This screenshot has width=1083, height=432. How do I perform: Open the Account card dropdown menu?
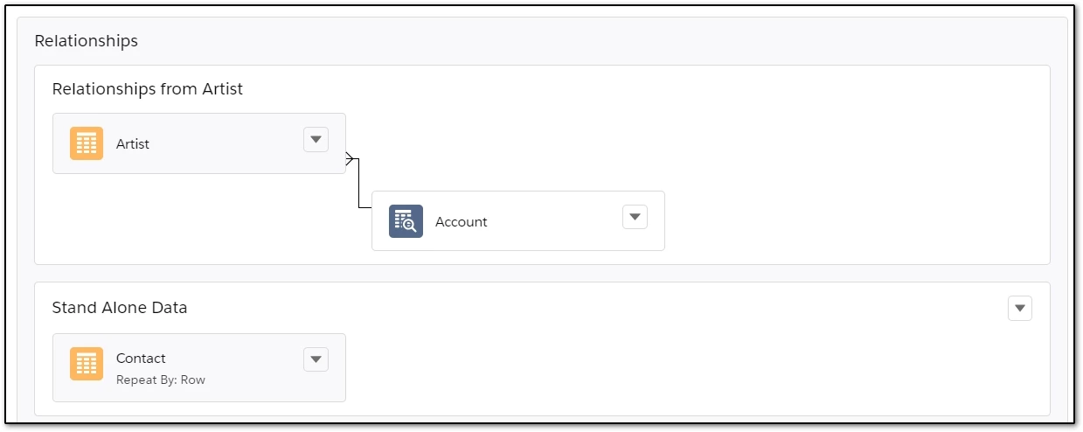tap(635, 217)
